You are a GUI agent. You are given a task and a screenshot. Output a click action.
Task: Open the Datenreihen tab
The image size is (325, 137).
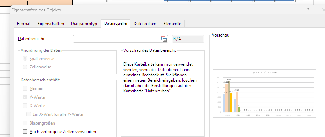coord(145,24)
